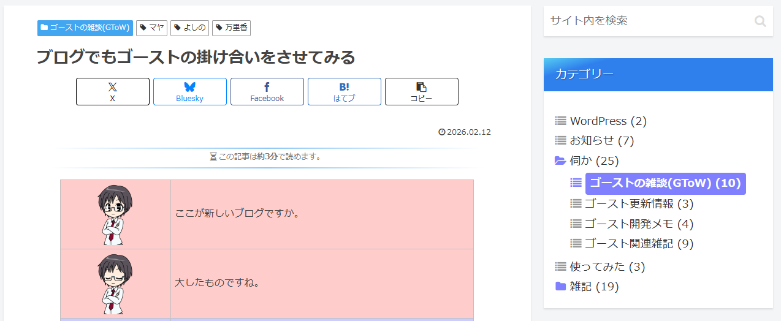
Task: Open the 伺か (25) category
Action: point(595,160)
